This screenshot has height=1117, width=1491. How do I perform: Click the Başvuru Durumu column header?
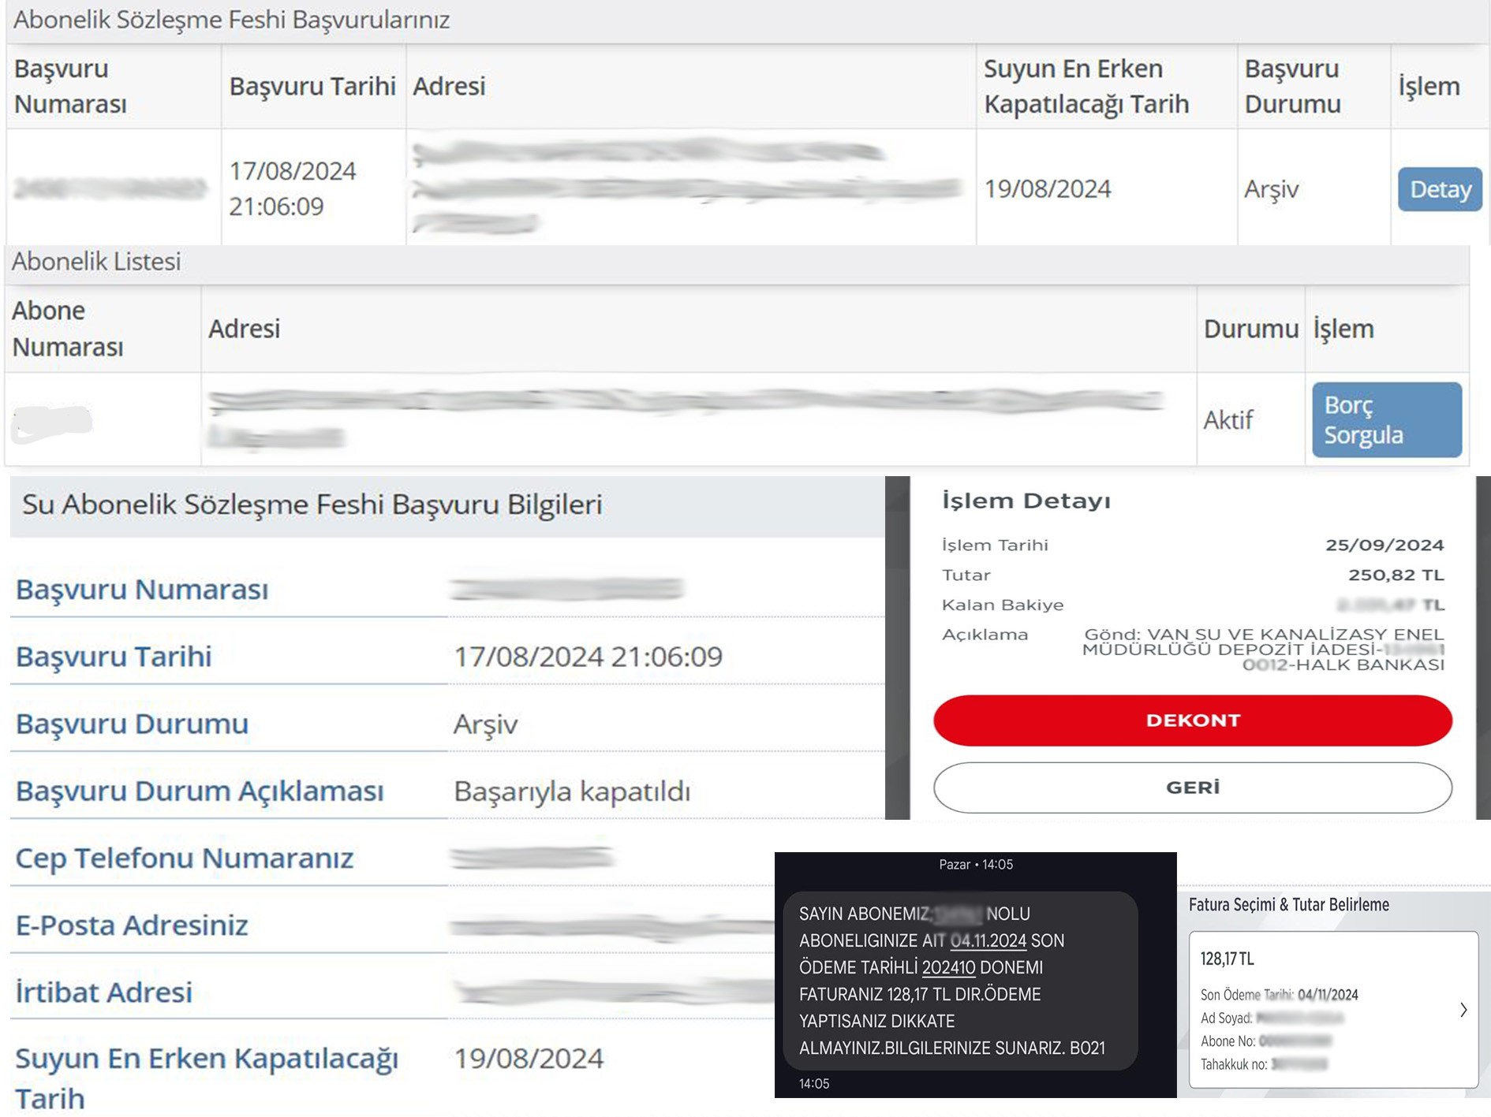pyautogui.click(x=1292, y=86)
